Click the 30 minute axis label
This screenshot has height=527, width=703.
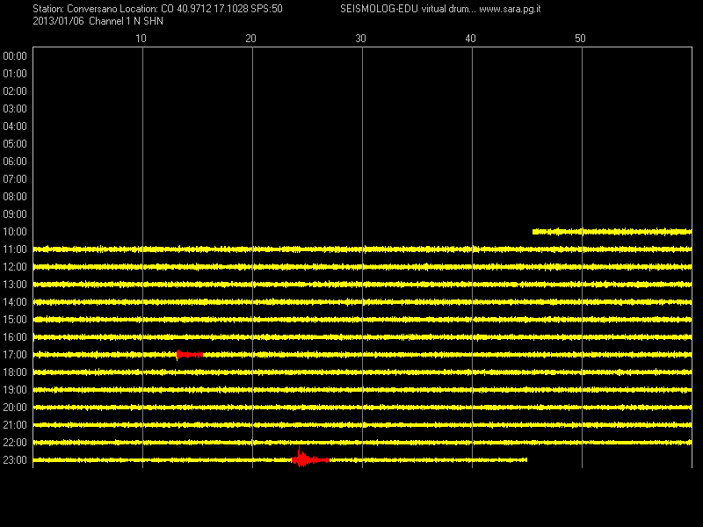(x=360, y=39)
